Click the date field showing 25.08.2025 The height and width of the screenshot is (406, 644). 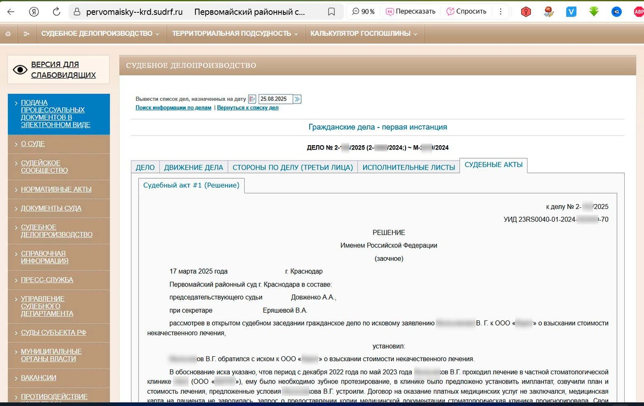276,99
